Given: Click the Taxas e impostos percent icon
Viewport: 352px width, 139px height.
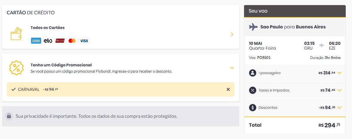Looking at the screenshot, I should click(x=253, y=90).
